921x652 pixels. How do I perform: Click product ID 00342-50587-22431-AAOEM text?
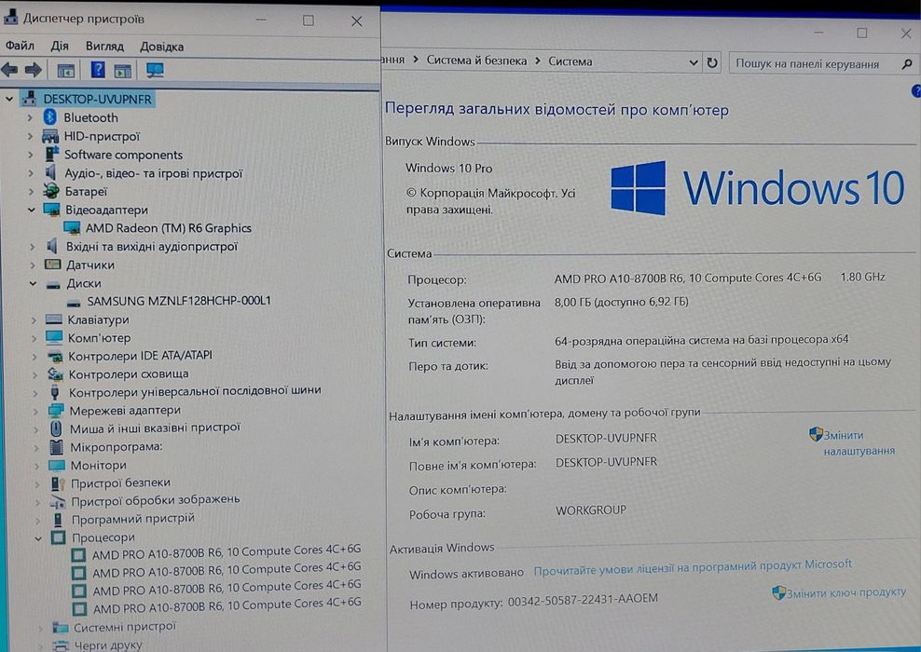pyautogui.click(x=583, y=600)
